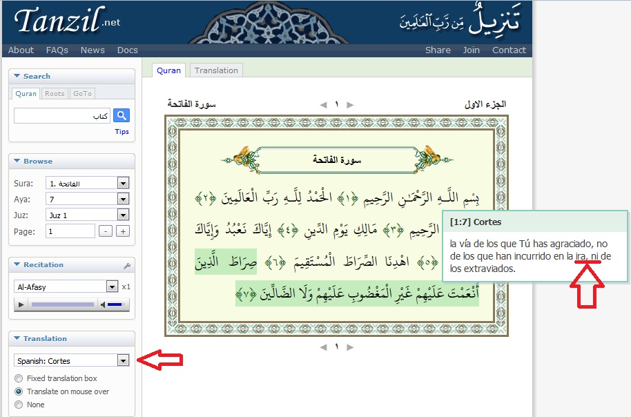631x417 pixels.
Task: Open the Docs page
Action: pyautogui.click(x=127, y=50)
